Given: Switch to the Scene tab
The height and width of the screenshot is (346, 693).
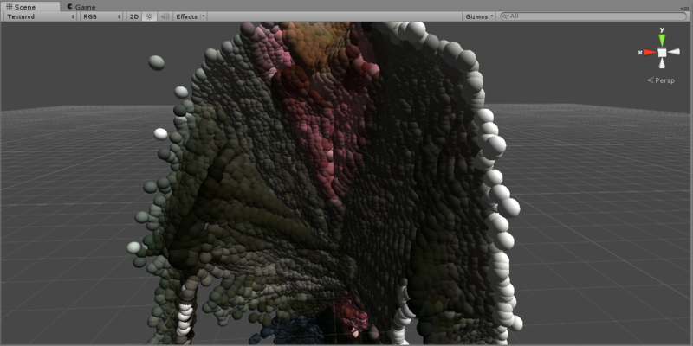Looking at the screenshot, I should pos(30,7).
